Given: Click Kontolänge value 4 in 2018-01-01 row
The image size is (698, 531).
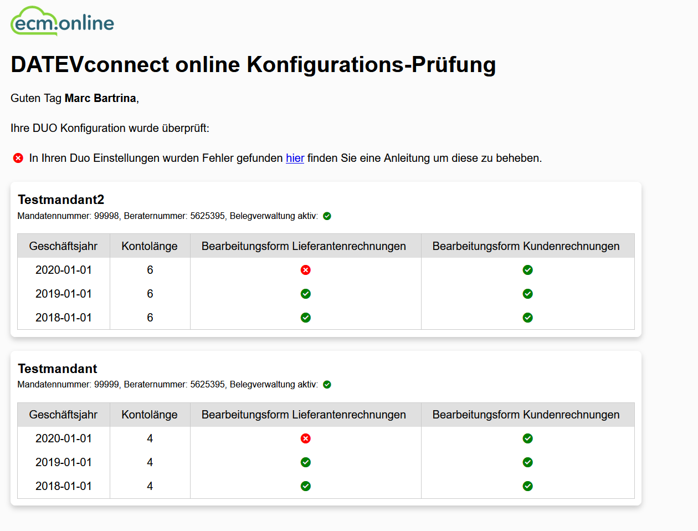Looking at the screenshot, I should tap(150, 486).
